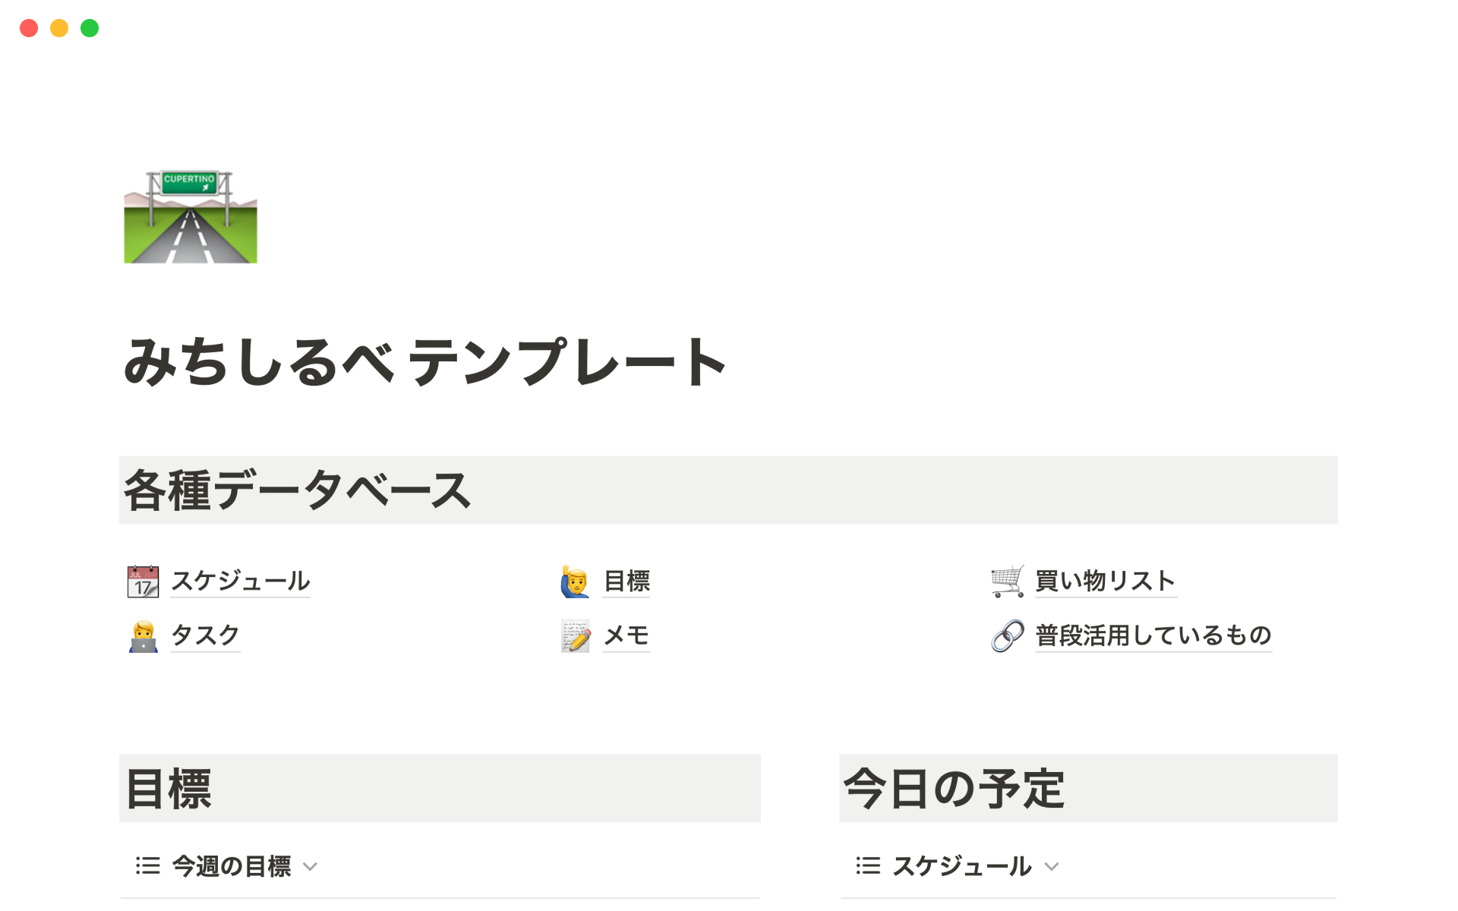Viewport: 1458px width, 911px height.
Task: Open the 買い物リスト page link
Action: tap(1106, 582)
